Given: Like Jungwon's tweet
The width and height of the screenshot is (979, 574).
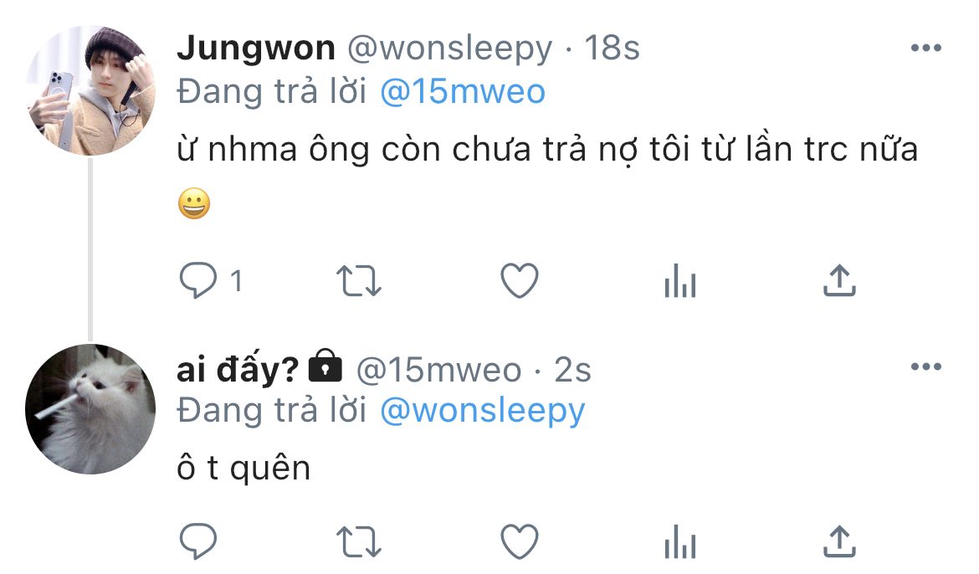Looking at the screenshot, I should 520,279.
